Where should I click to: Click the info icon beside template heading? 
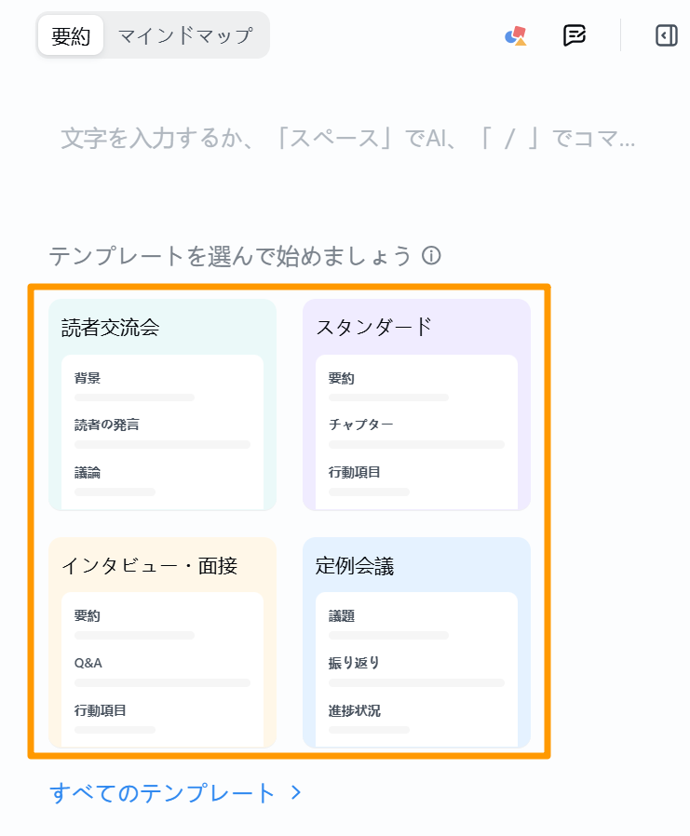click(x=431, y=255)
